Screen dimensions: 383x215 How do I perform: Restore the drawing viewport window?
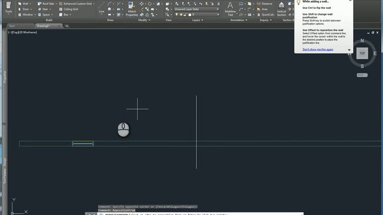pyautogui.click(x=373, y=32)
